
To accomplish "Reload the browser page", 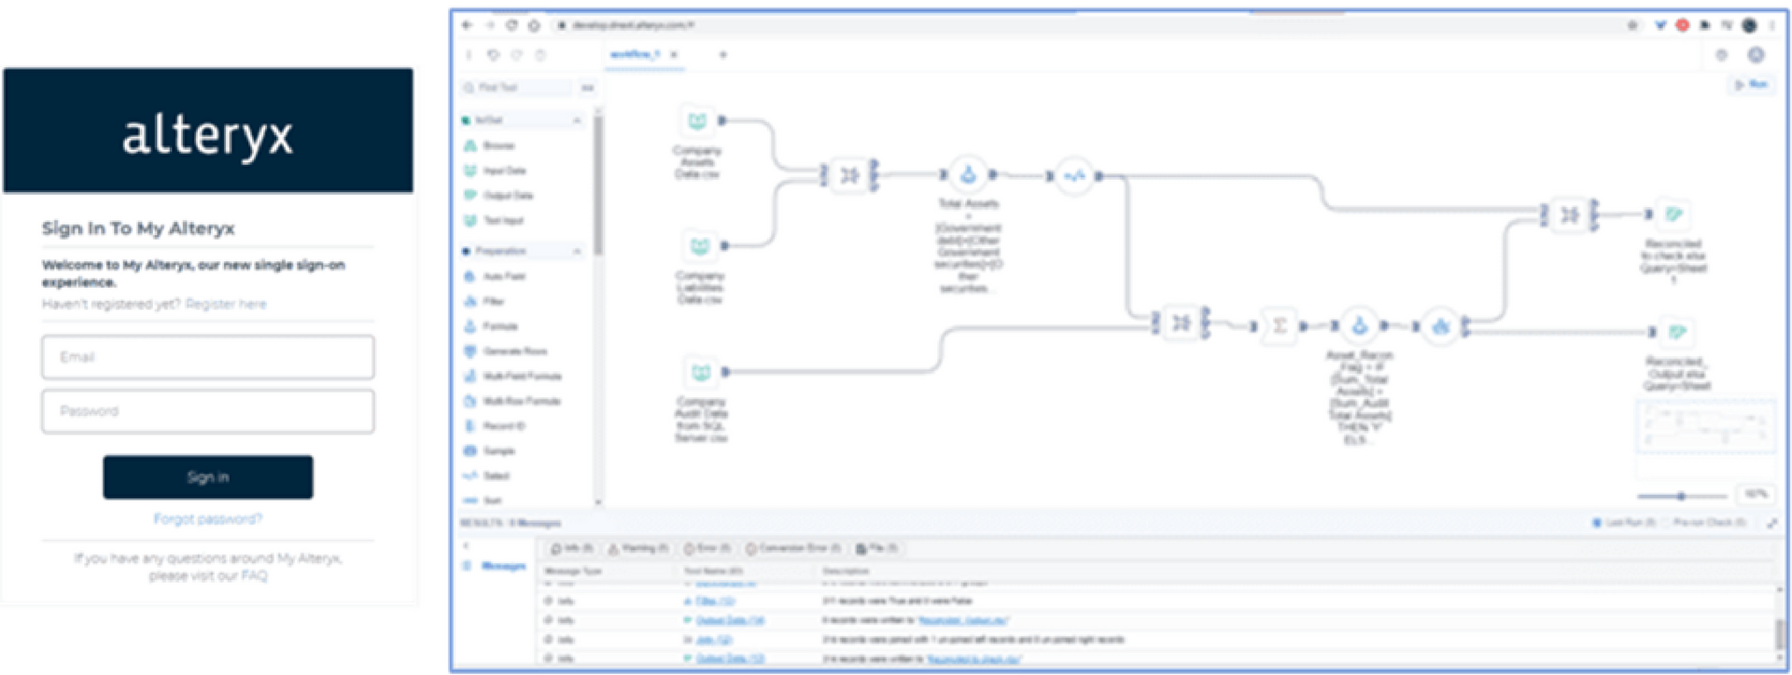I will click(x=511, y=25).
